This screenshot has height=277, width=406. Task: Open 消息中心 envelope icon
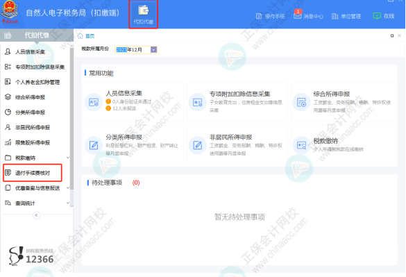tap(297, 16)
